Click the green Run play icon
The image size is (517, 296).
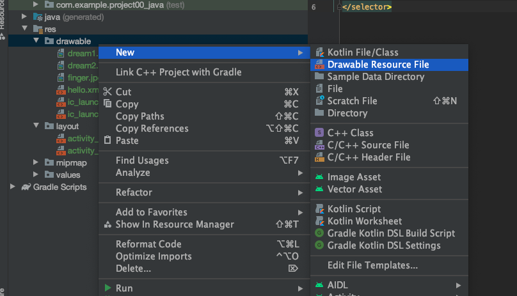click(x=107, y=288)
